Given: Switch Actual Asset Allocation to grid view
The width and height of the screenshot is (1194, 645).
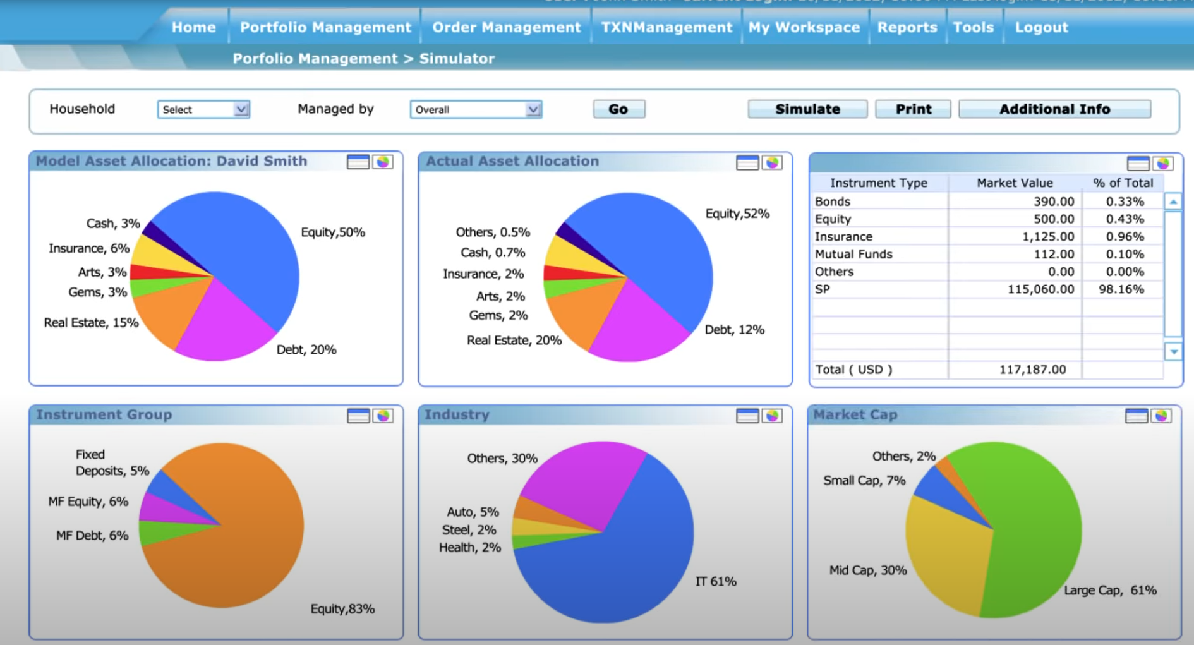Looking at the screenshot, I should tap(748, 162).
